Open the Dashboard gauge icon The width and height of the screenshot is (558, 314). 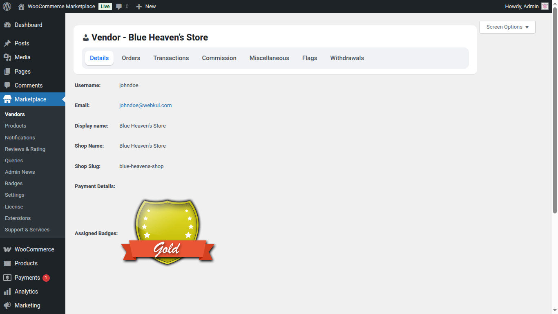pos(7,25)
